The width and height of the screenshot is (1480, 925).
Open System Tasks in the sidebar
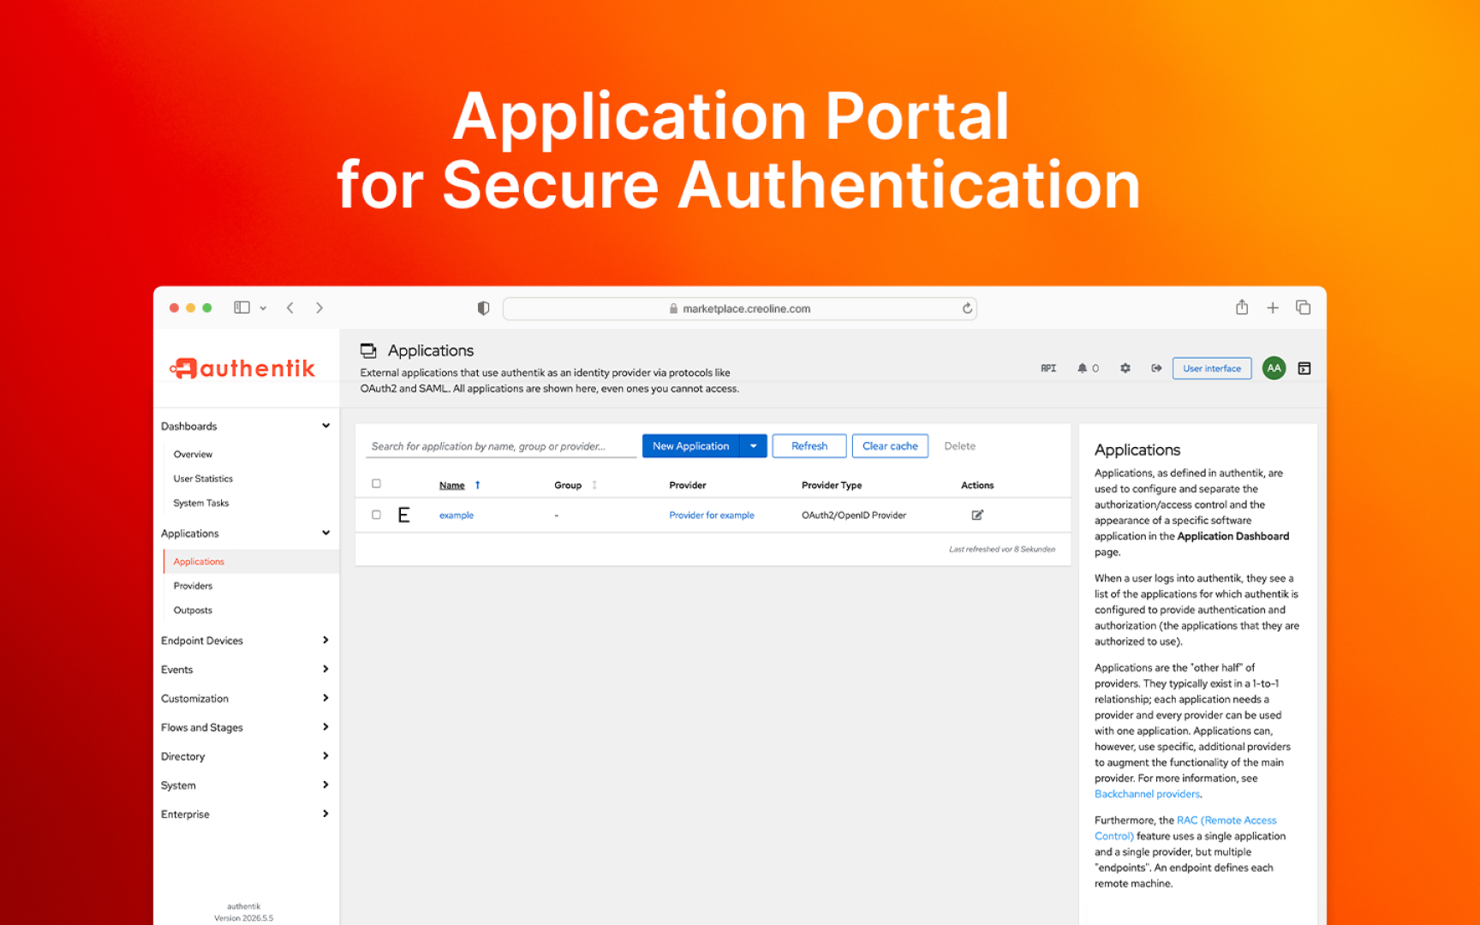[201, 503]
